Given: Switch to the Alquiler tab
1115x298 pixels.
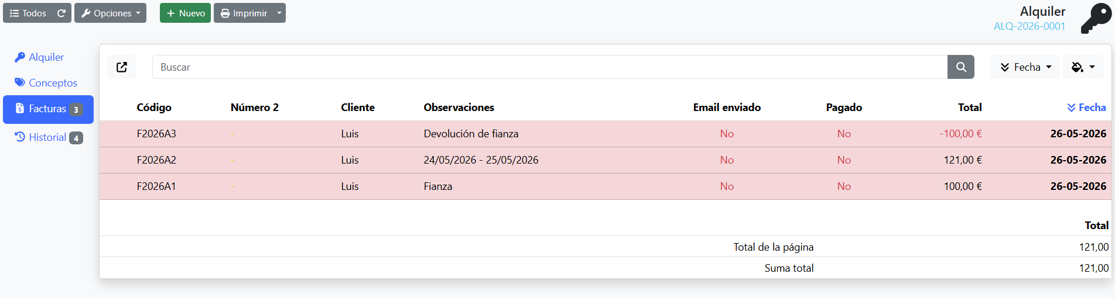Looking at the screenshot, I should pos(39,57).
